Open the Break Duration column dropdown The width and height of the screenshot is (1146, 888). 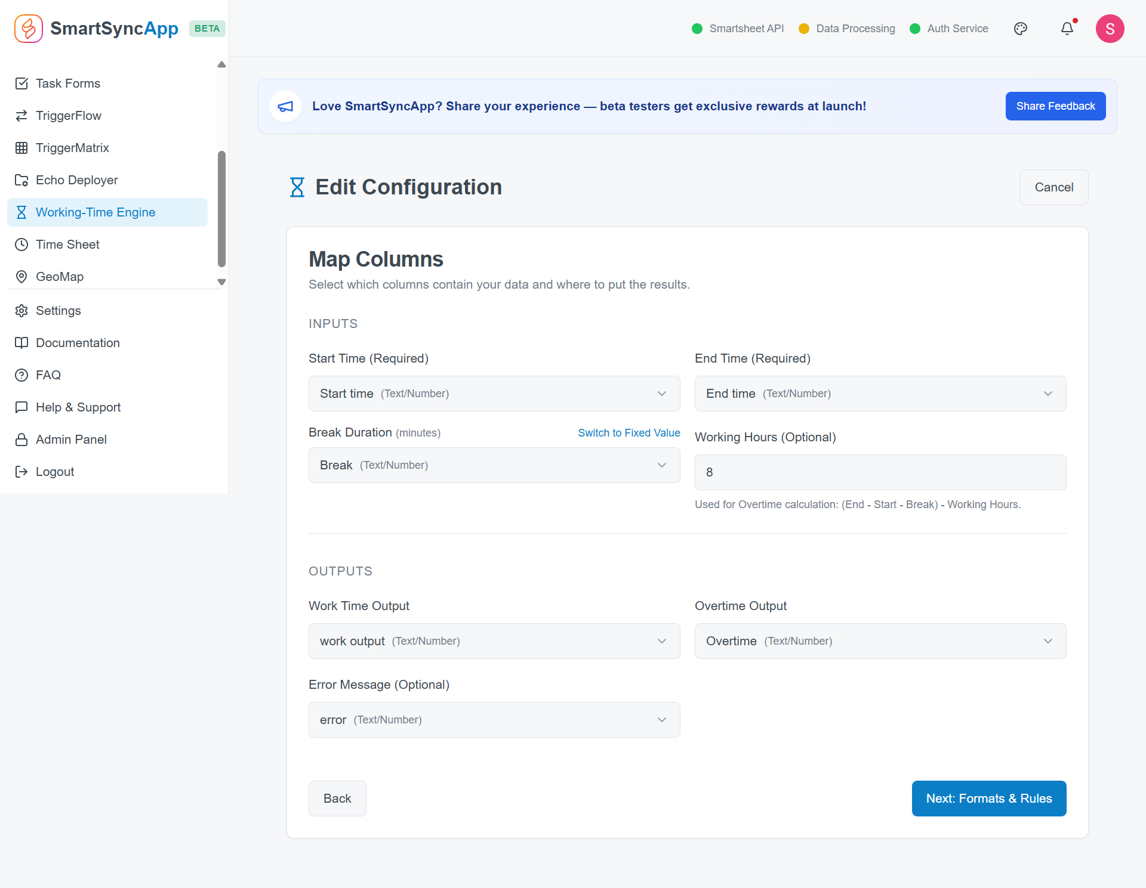tap(494, 465)
